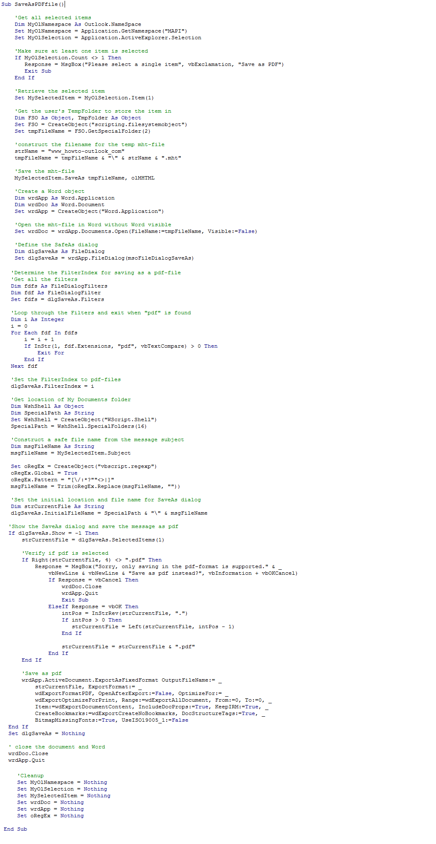Click the line "Set tmpFileName = FSO.GetSpecialFolder(2)"

coord(83,131)
